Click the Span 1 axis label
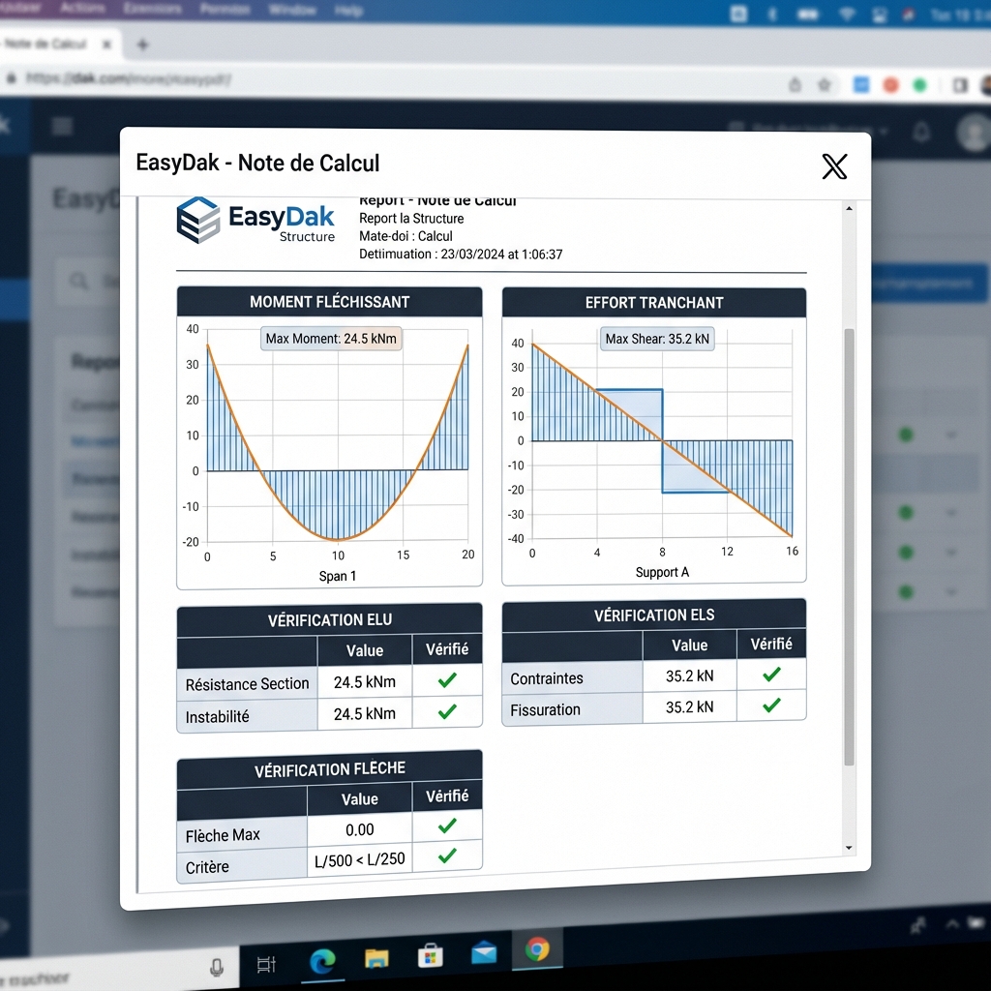This screenshot has width=991, height=991. point(338,576)
